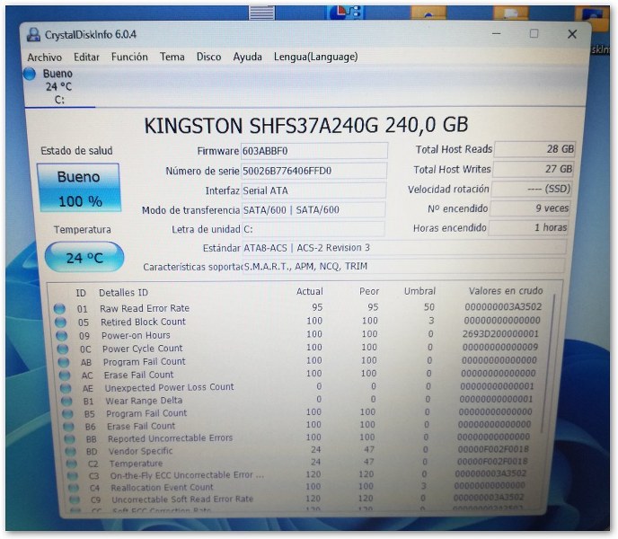Image resolution: width=618 pixels, height=539 pixels.
Task: Click status orb of Reallocation Event Count row
Action: click(74, 488)
